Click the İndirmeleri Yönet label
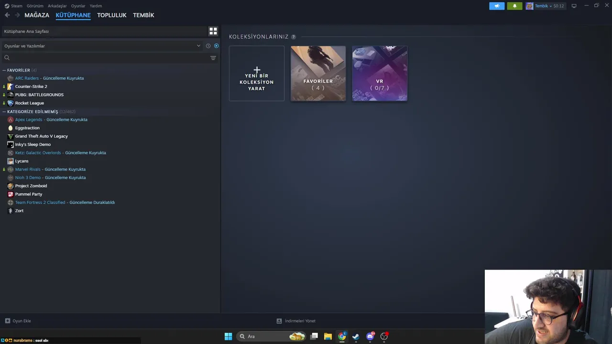This screenshot has height=344, width=612. [300, 321]
